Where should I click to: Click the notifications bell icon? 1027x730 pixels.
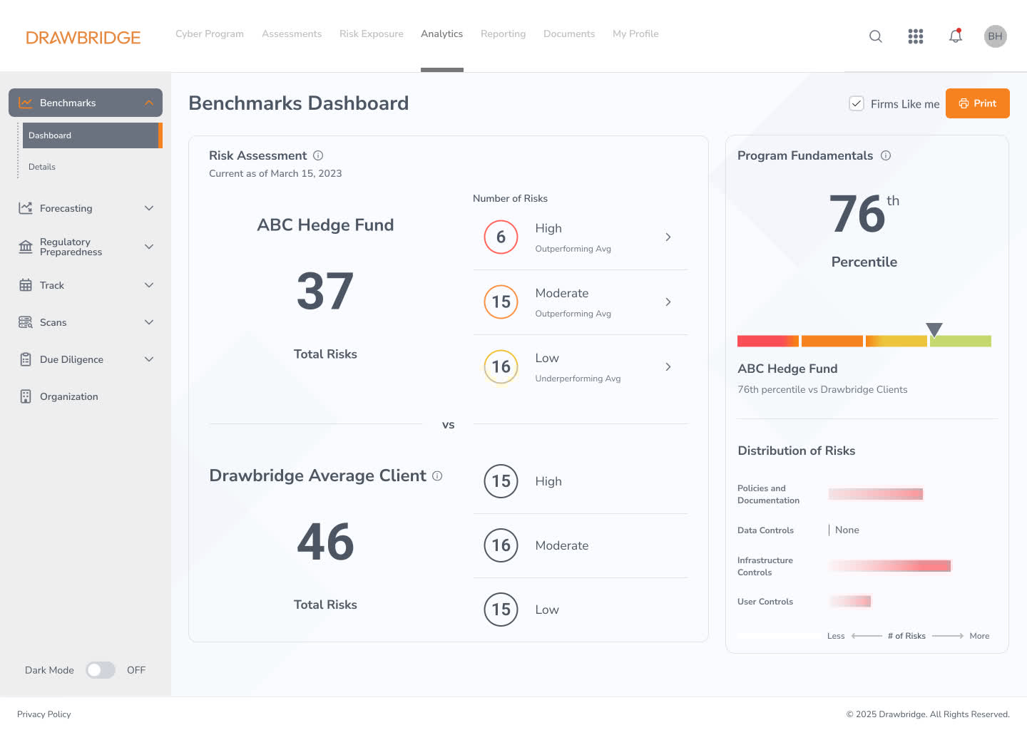coord(956,36)
